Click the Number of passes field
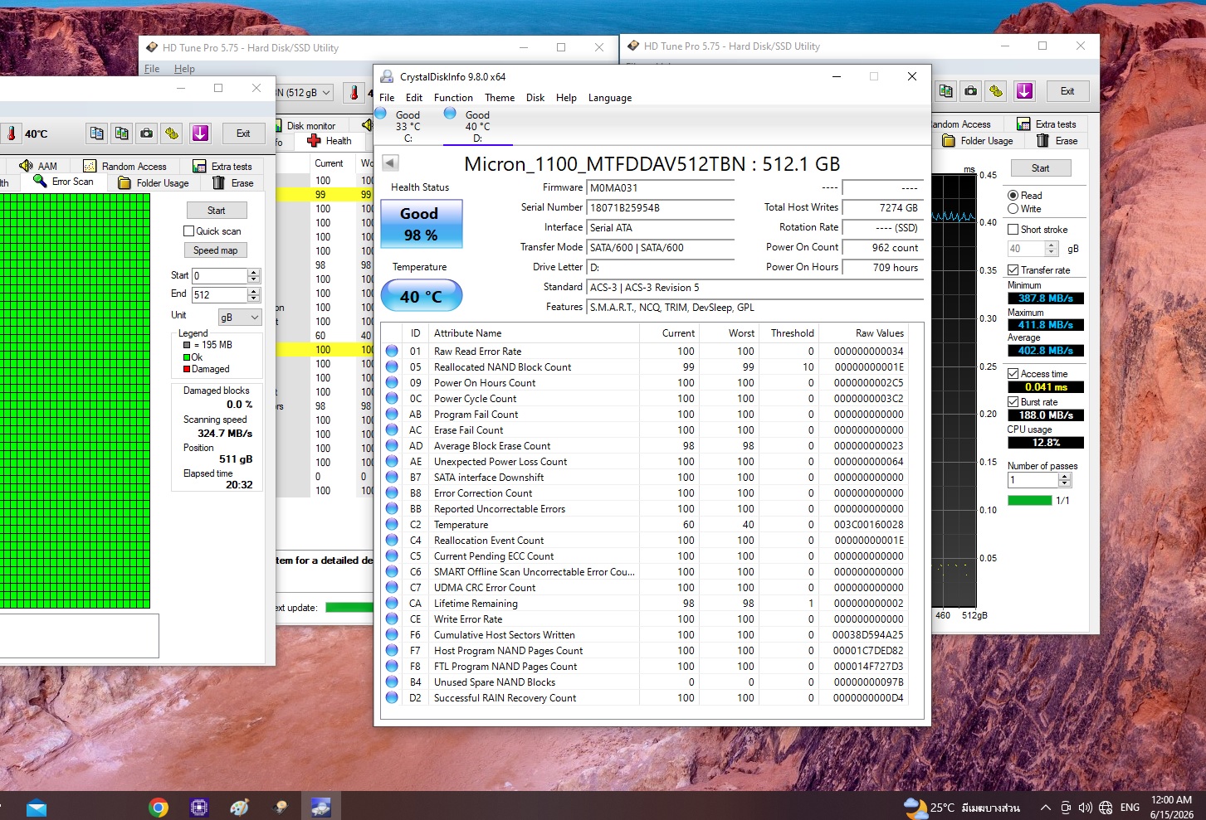The width and height of the screenshot is (1206, 820). tap(1033, 480)
